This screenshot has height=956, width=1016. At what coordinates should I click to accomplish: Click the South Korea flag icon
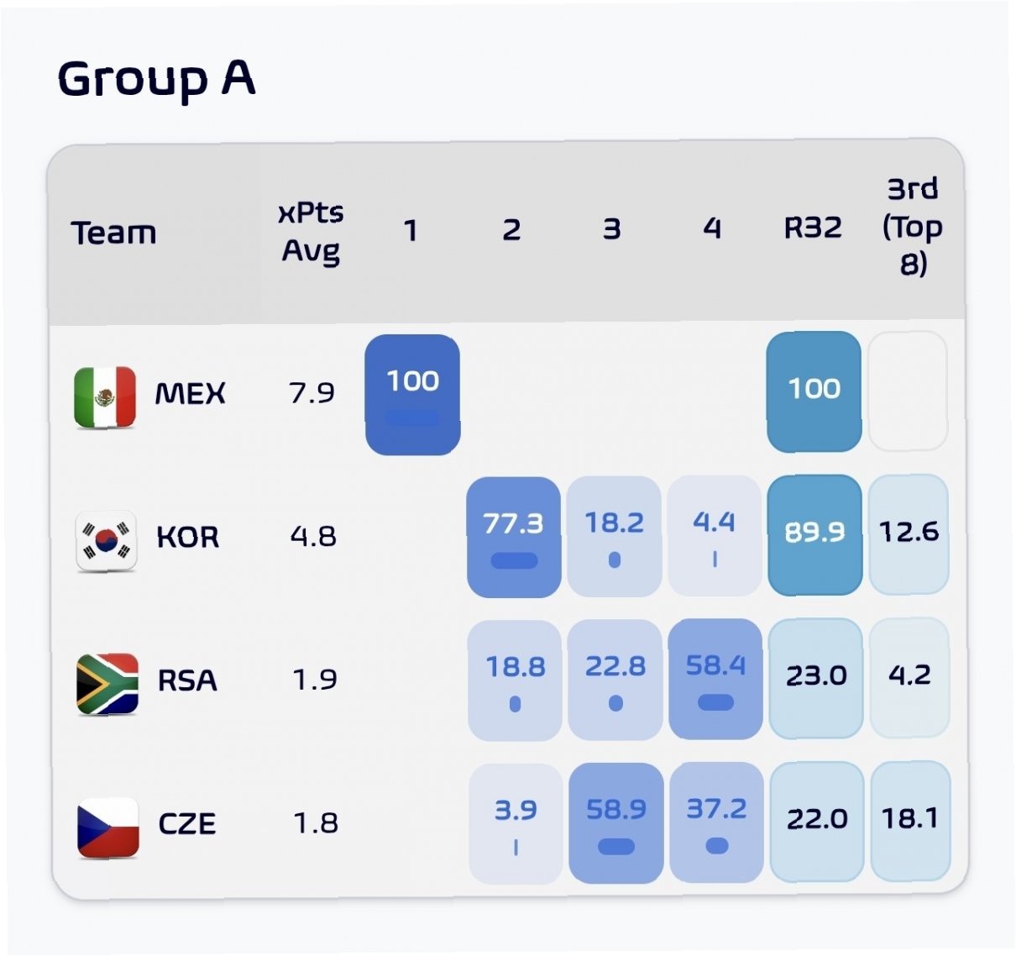pyautogui.click(x=106, y=542)
